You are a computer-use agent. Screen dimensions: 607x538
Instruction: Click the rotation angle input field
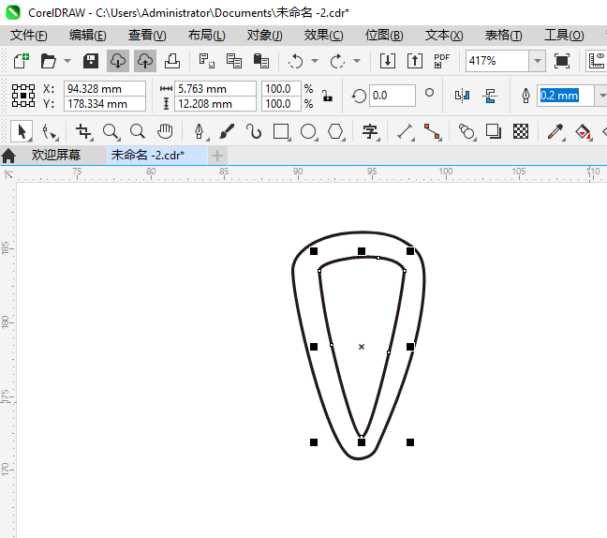[392, 96]
